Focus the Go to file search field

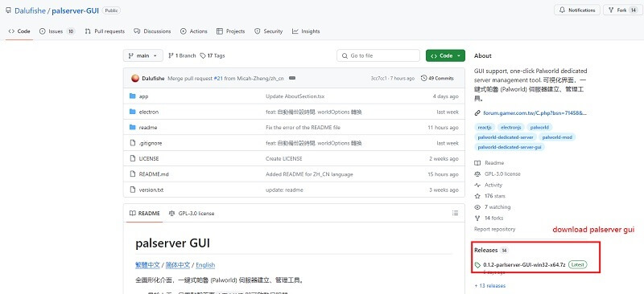point(378,55)
